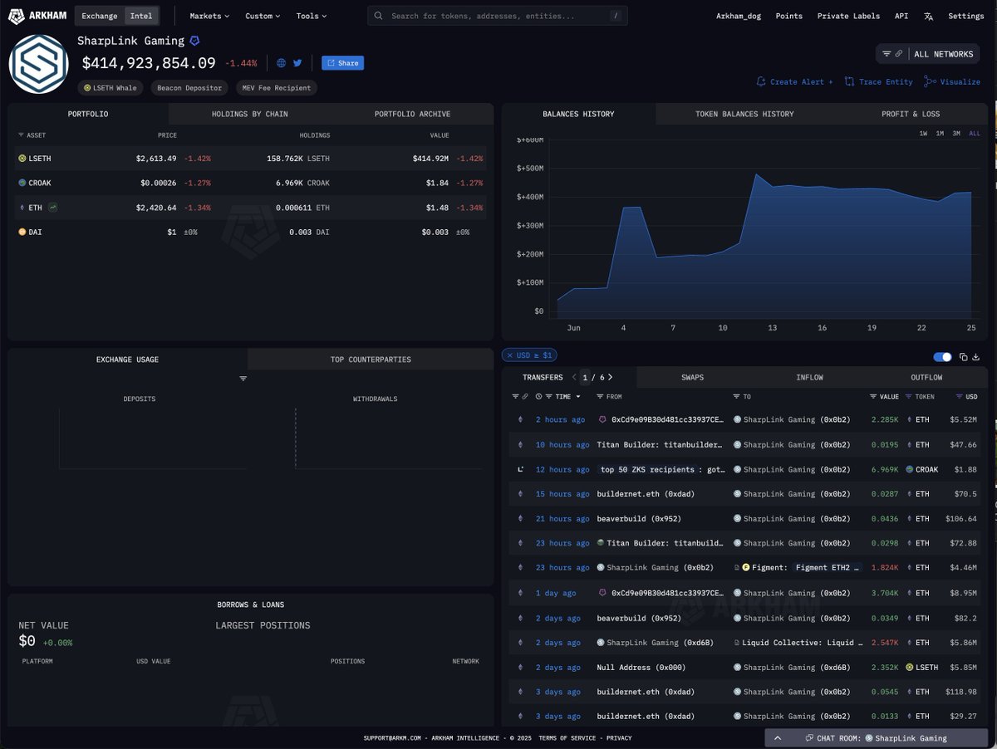Screen dimensions: 997x749
Task: Go to previous transfers page arrow
Action: coord(574,377)
